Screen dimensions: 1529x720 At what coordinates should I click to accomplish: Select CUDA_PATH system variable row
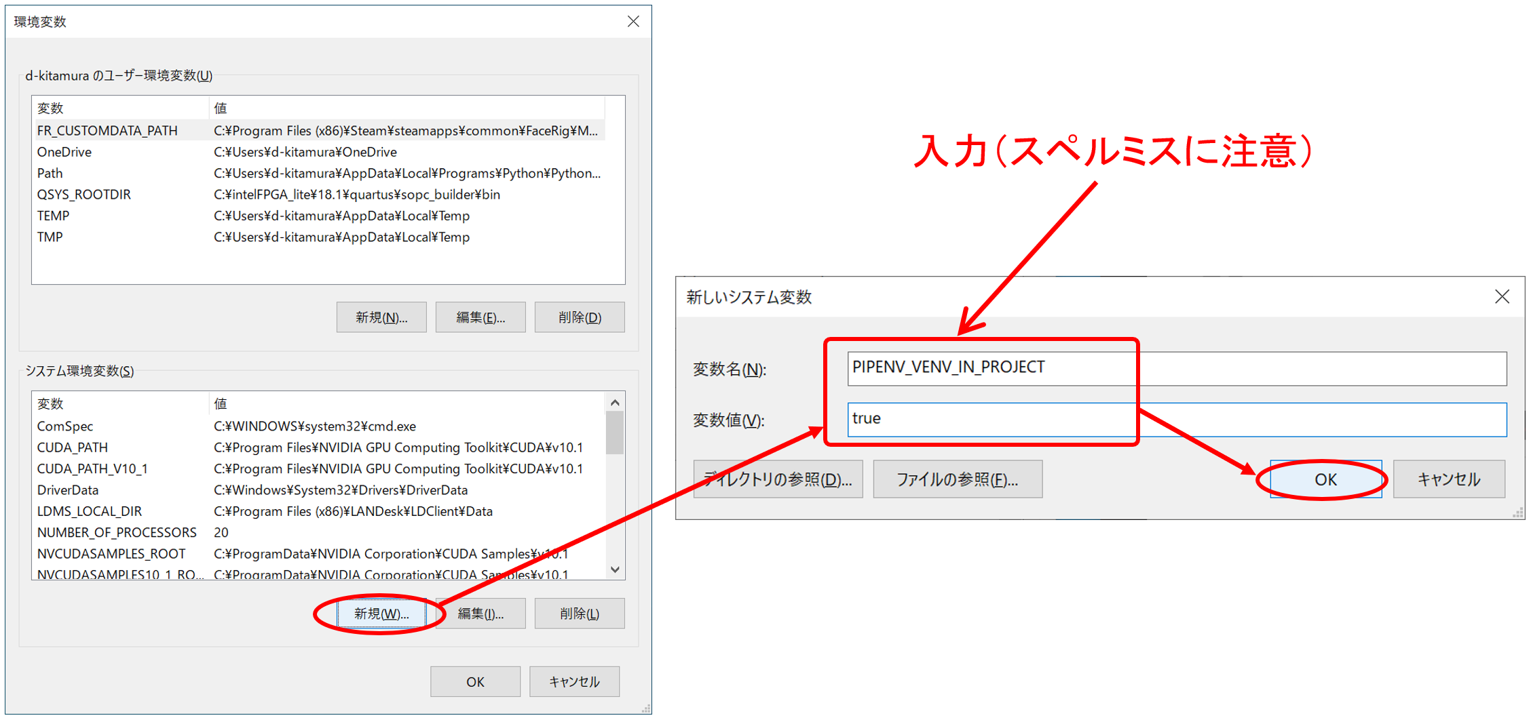320,447
